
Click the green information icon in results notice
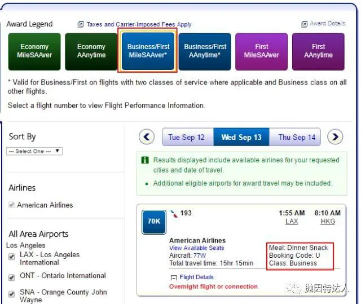pyautogui.click(x=145, y=160)
